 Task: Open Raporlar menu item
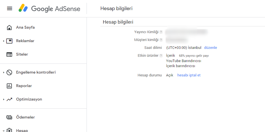(24, 86)
